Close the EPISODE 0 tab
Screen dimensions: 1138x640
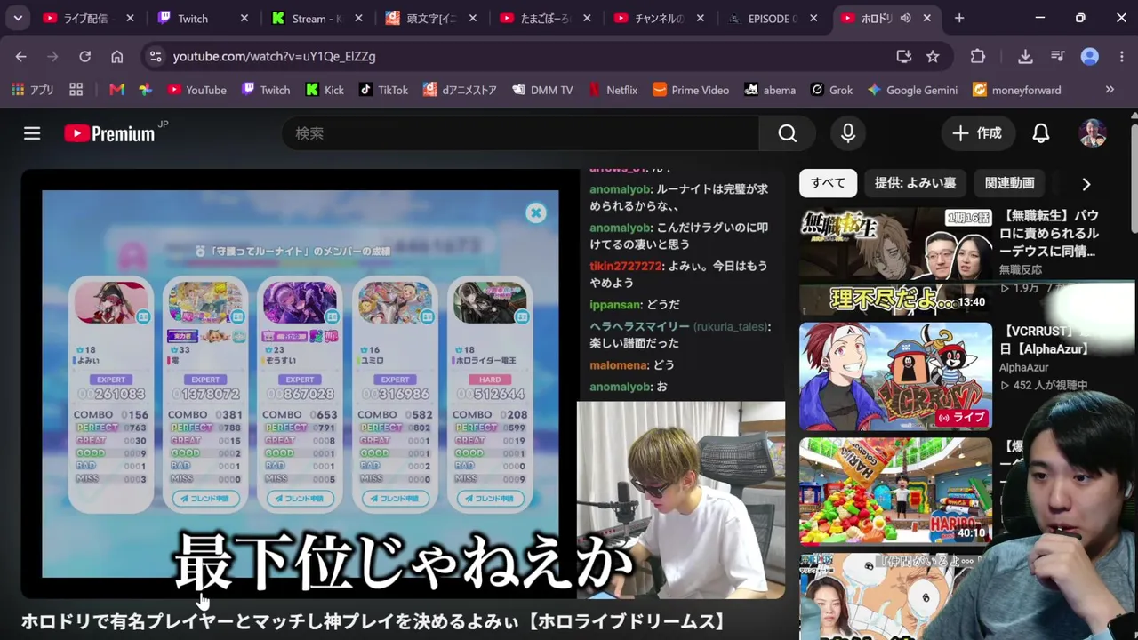[813, 18]
